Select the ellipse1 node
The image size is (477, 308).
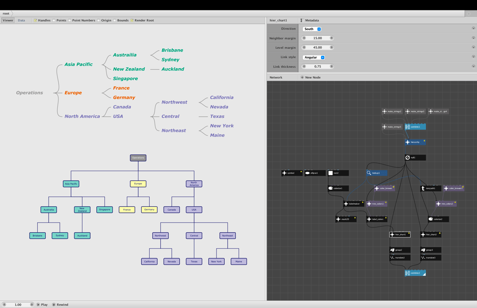(x=315, y=173)
